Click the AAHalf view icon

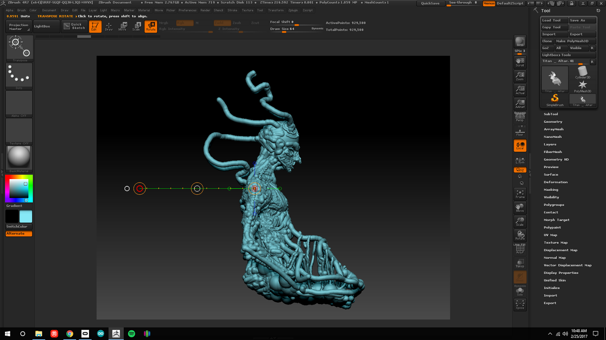(x=520, y=104)
